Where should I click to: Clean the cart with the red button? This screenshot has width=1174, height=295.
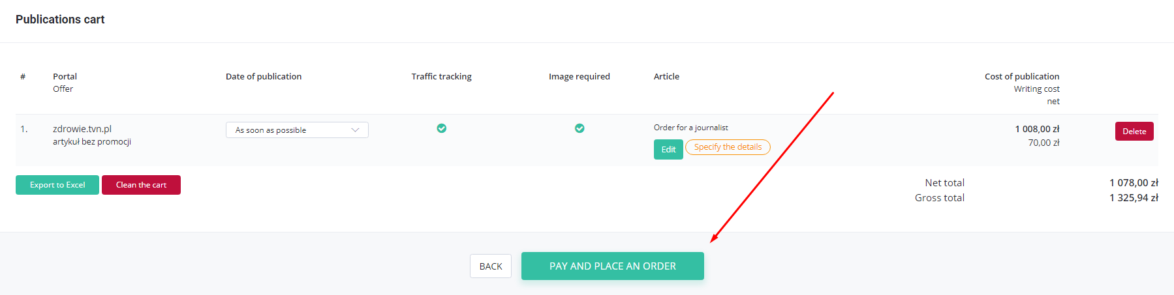pyautogui.click(x=141, y=185)
